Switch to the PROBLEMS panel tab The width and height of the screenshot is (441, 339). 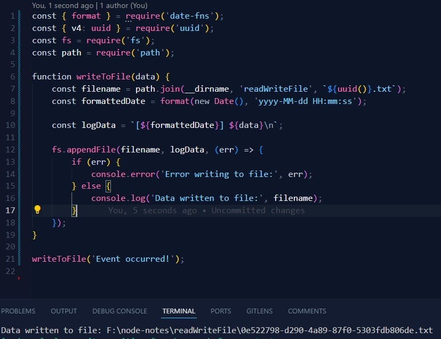(18, 311)
